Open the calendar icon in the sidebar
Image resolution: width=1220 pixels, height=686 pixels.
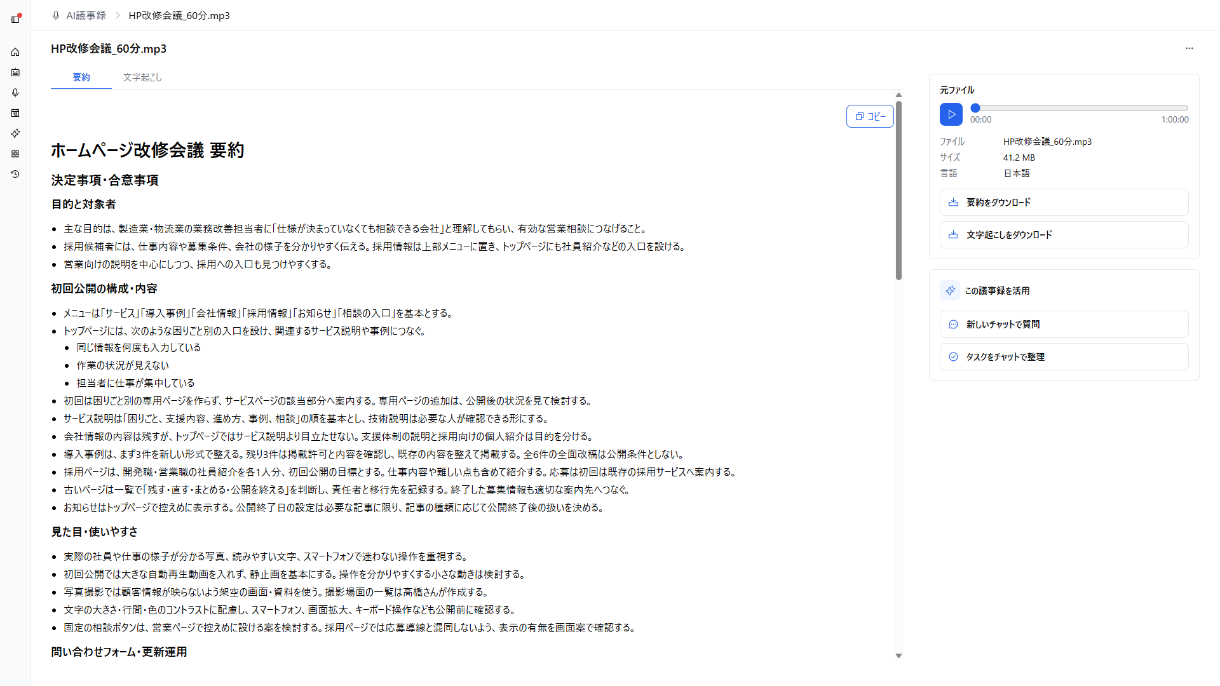click(x=15, y=113)
